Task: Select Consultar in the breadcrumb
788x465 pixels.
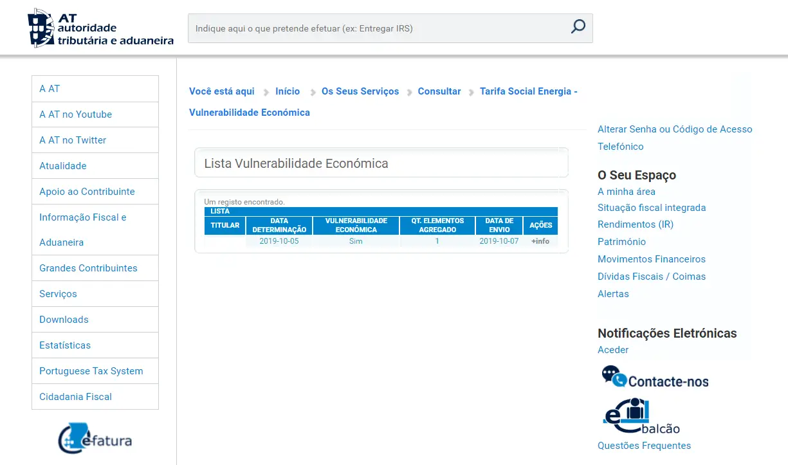Action: (x=439, y=91)
